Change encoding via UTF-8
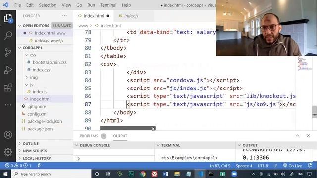Viewport: 317px width, 178px height. [263, 166]
